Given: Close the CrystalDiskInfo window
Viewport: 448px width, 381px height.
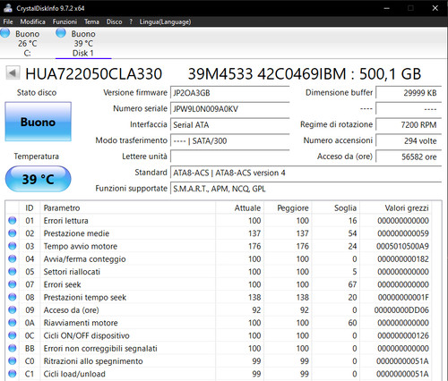Looking at the screenshot, I should coord(435,8).
